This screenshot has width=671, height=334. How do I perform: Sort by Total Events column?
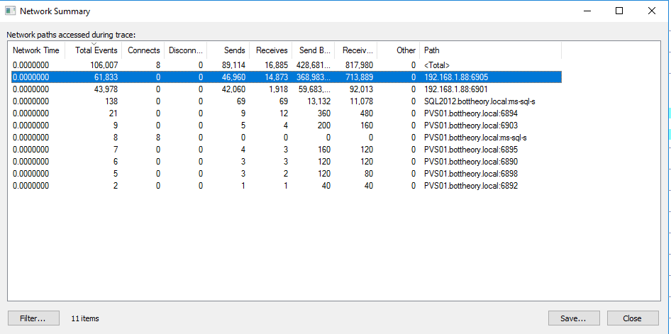click(x=96, y=50)
